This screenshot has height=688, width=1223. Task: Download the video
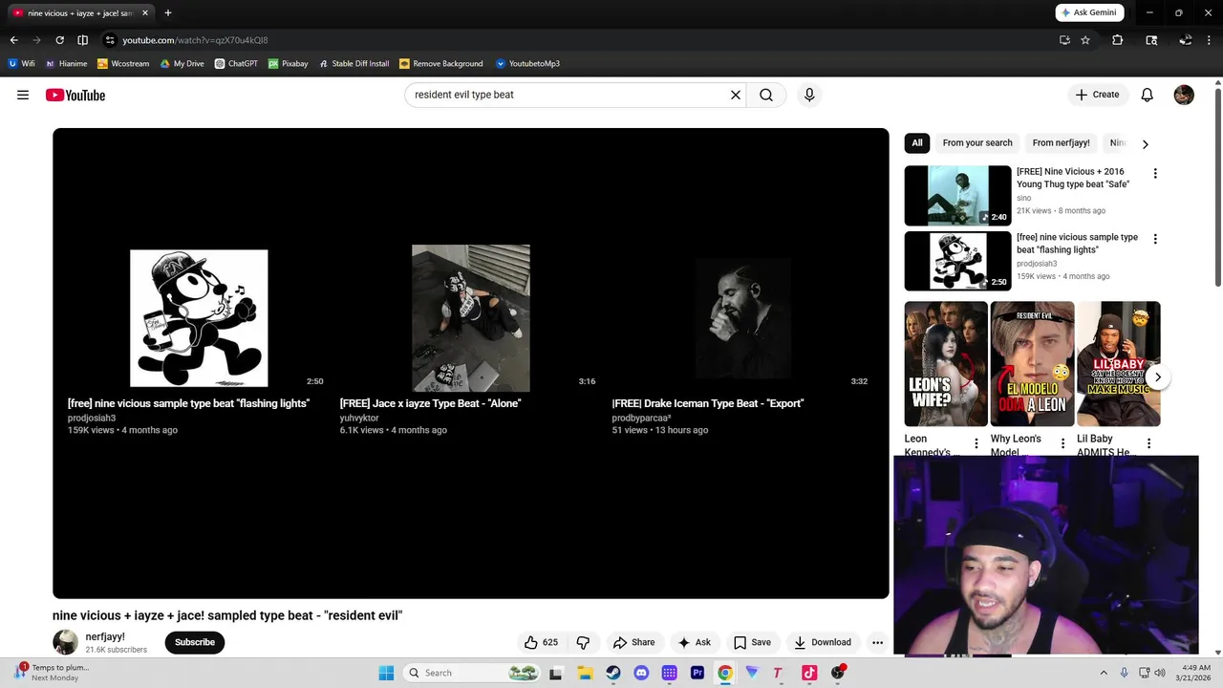coord(823,642)
